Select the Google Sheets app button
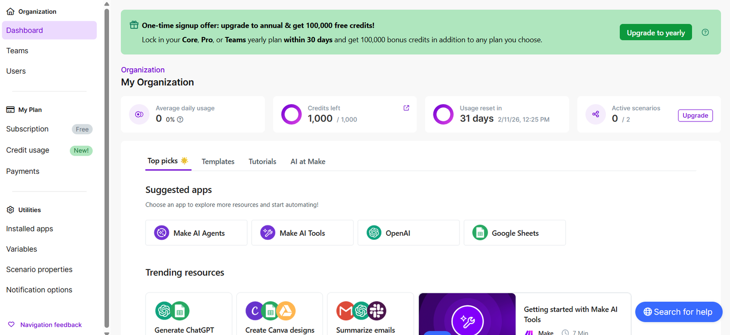Image resolution: width=730 pixels, height=335 pixels. coord(515,233)
